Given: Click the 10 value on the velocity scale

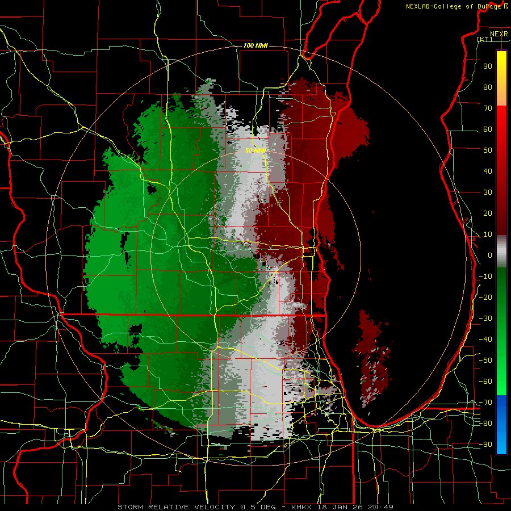Looking at the screenshot, I should pos(488,234).
